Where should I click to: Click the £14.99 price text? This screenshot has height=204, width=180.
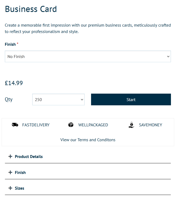pos(14,83)
